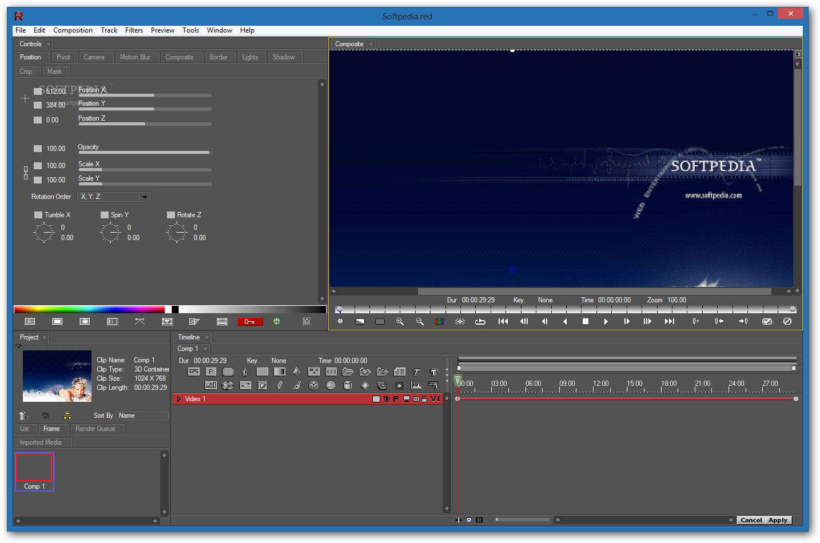Open the File menu
This screenshot has width=820, height=543.
tap(21, 30)
